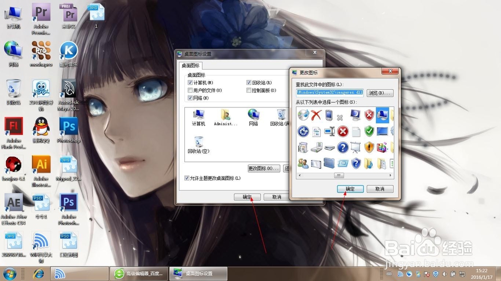
Task: Click the icon list left scroll arrow
Action: [x=300, y=175]
